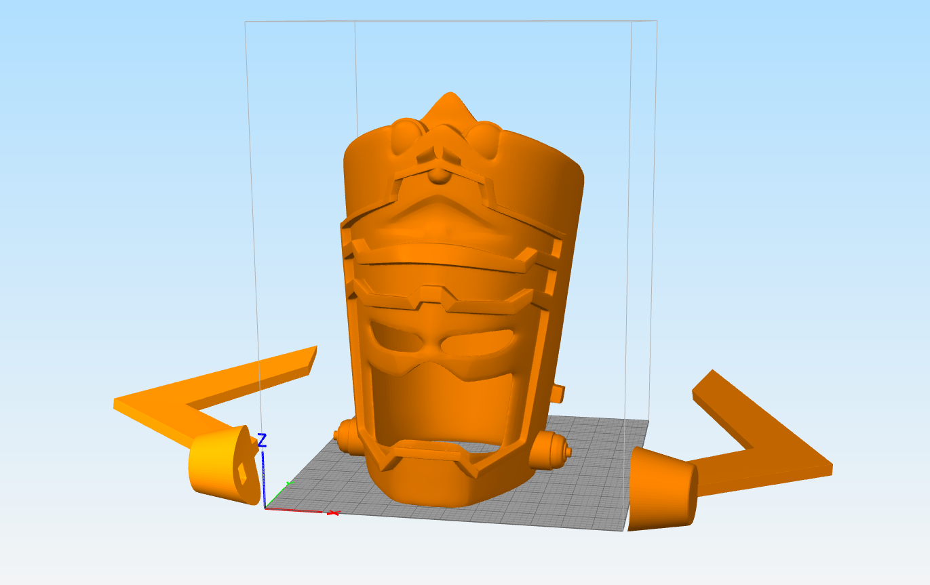Select the right solid cone-shaped part
This screenshot has height=585, width=930.
click(x=662, y=488)
